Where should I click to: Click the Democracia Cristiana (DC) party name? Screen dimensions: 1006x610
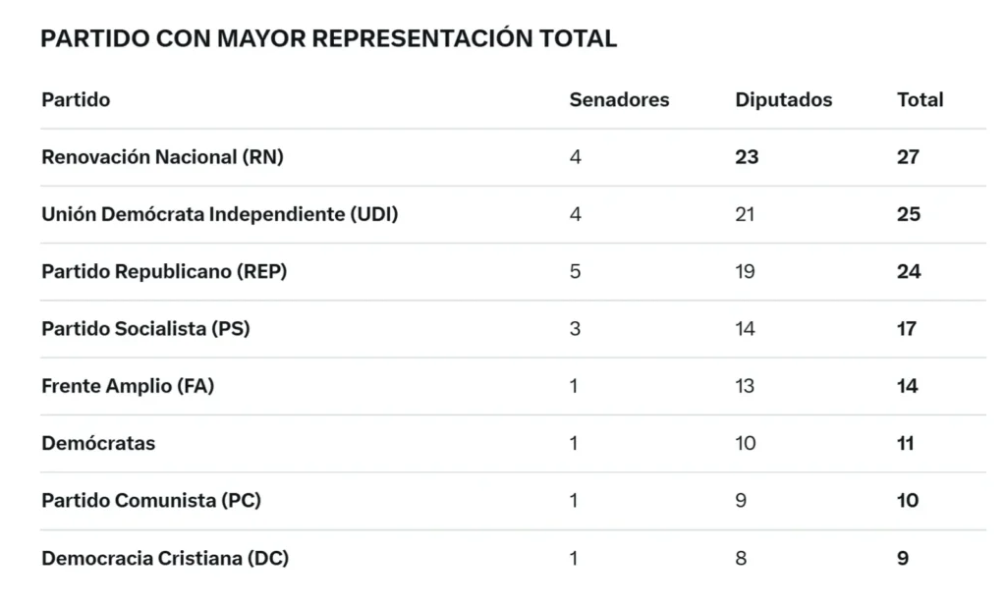pyautogui.click(x=165, y=559)
